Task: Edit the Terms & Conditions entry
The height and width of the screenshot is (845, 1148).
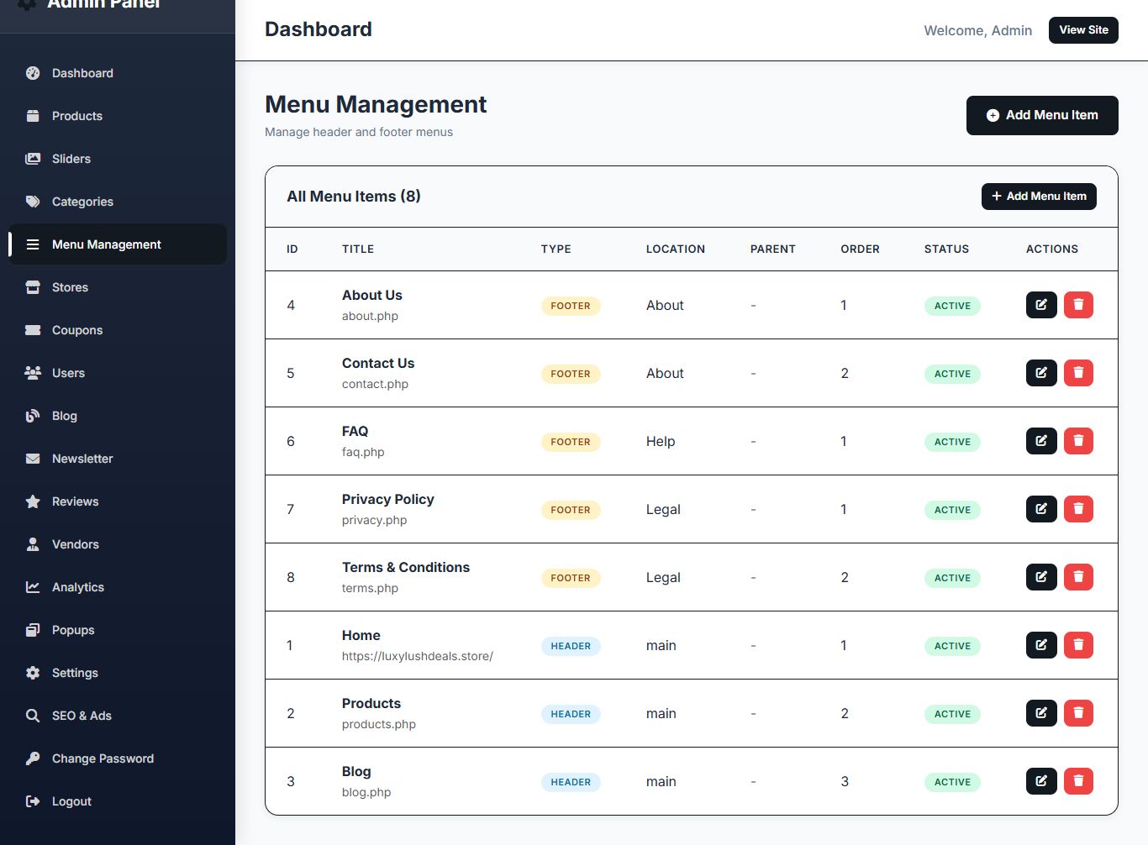Action: click(1041, 577)
